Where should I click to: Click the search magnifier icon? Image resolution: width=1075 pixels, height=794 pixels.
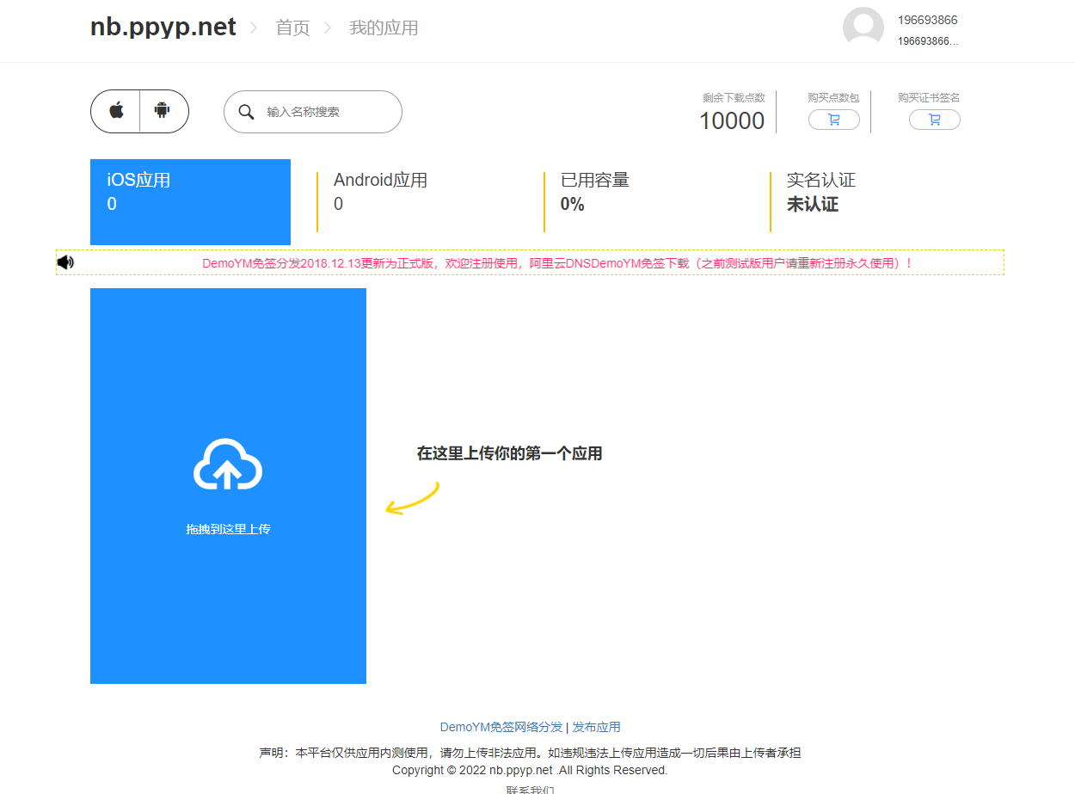[247, 112]
